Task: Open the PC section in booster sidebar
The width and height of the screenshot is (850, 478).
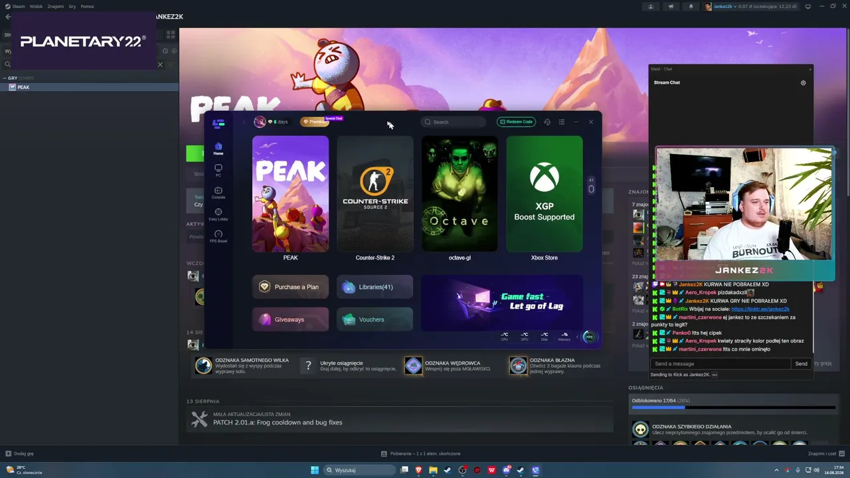Action: point(218,171)
